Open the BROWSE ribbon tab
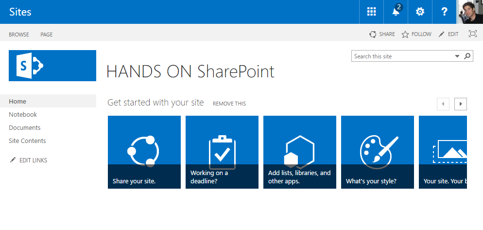Screen dimensions: 483x230 pyautogui.click(x=19, y=35)
